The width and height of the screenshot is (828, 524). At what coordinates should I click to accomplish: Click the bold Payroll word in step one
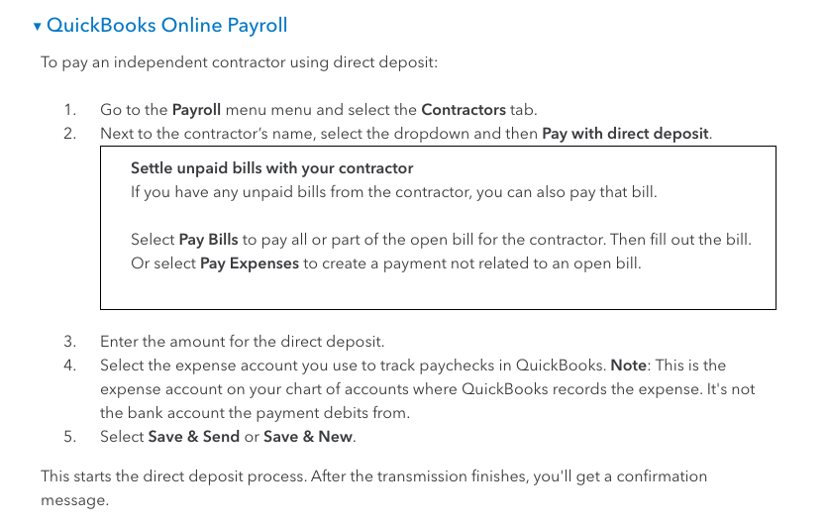point(196,110)
